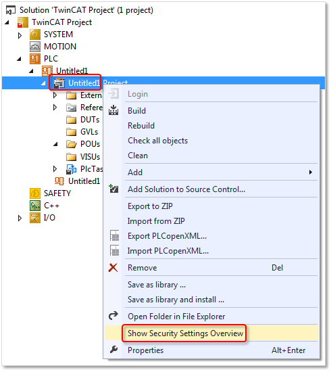Image resolution: width=331 pixels, height=372 pixels.
Task: Click the Build icon in context menu
Action: tap(113, 110)
